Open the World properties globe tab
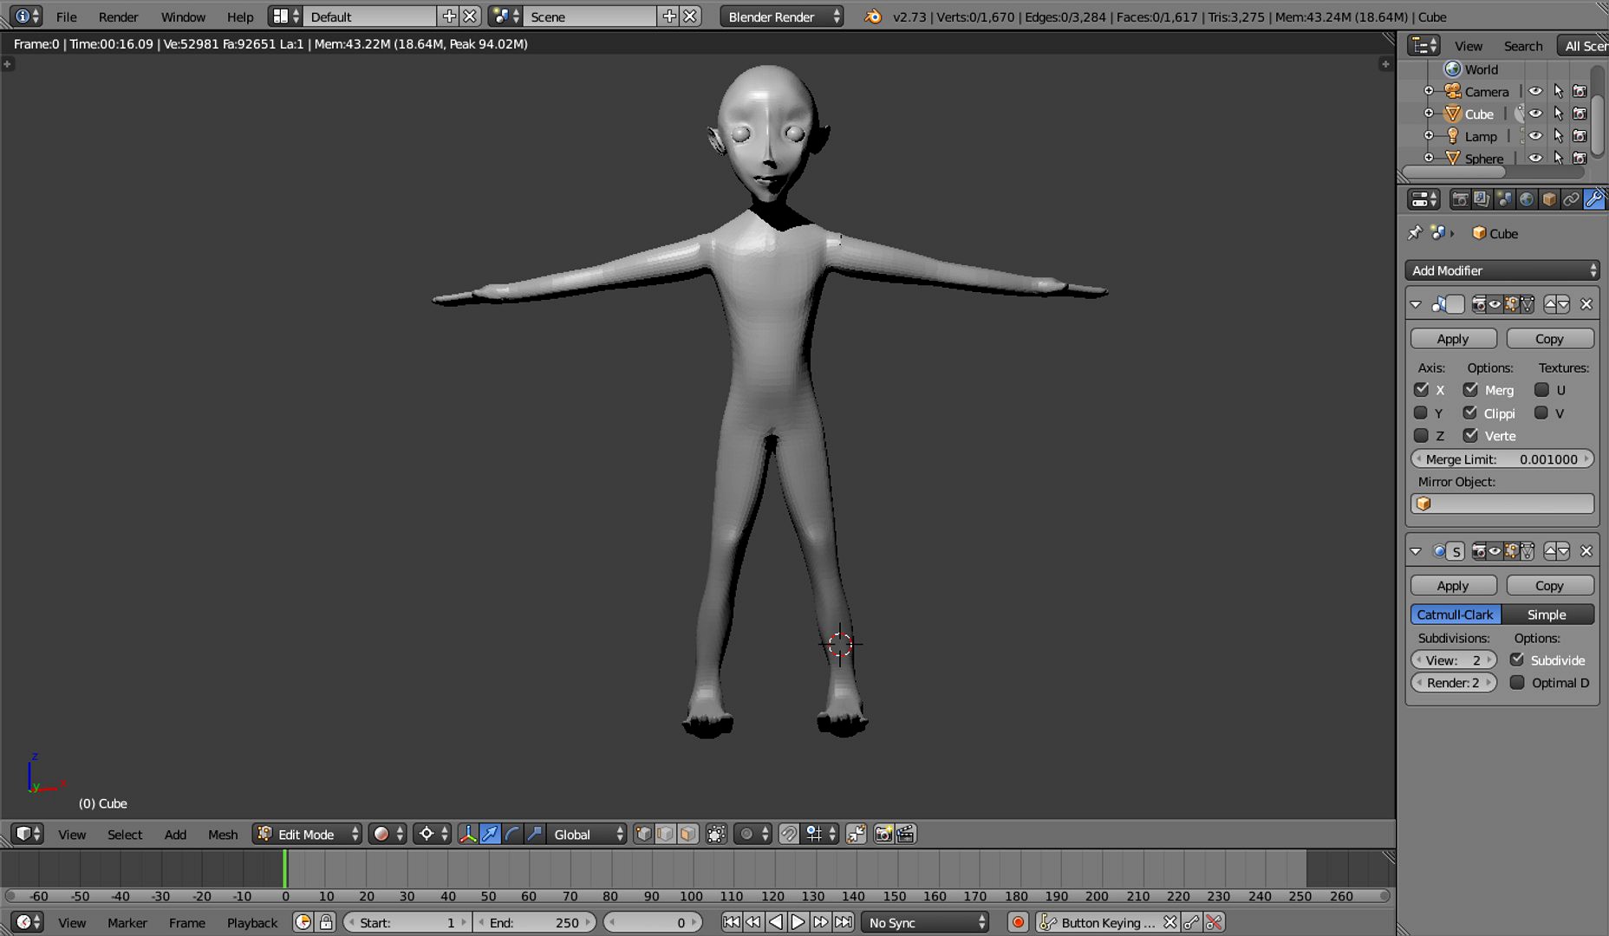 click(1527, 199)
